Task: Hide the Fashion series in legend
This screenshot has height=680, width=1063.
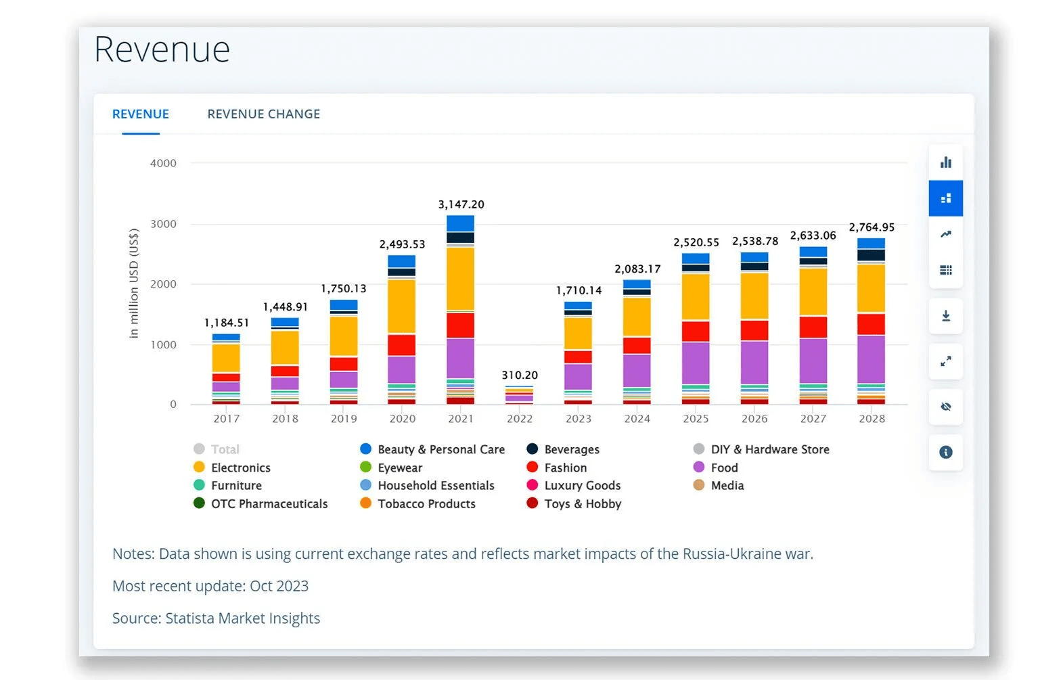Action: pyautogui.click(x=565, y=468)
